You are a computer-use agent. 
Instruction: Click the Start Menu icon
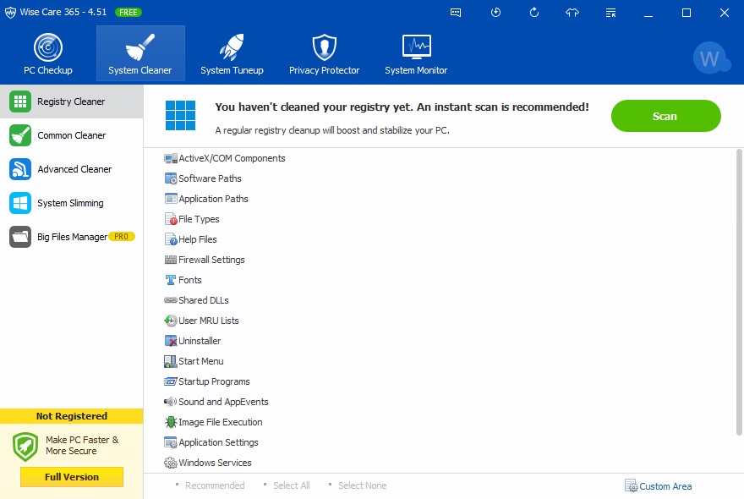click(x=170, y=361)
